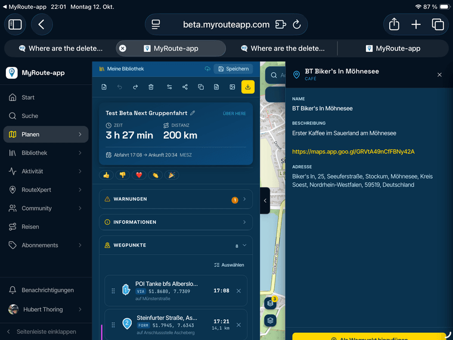Return to MyRoute-app via status bar
The width and height of the screenshot is (453, 340).
click(24, 7)
